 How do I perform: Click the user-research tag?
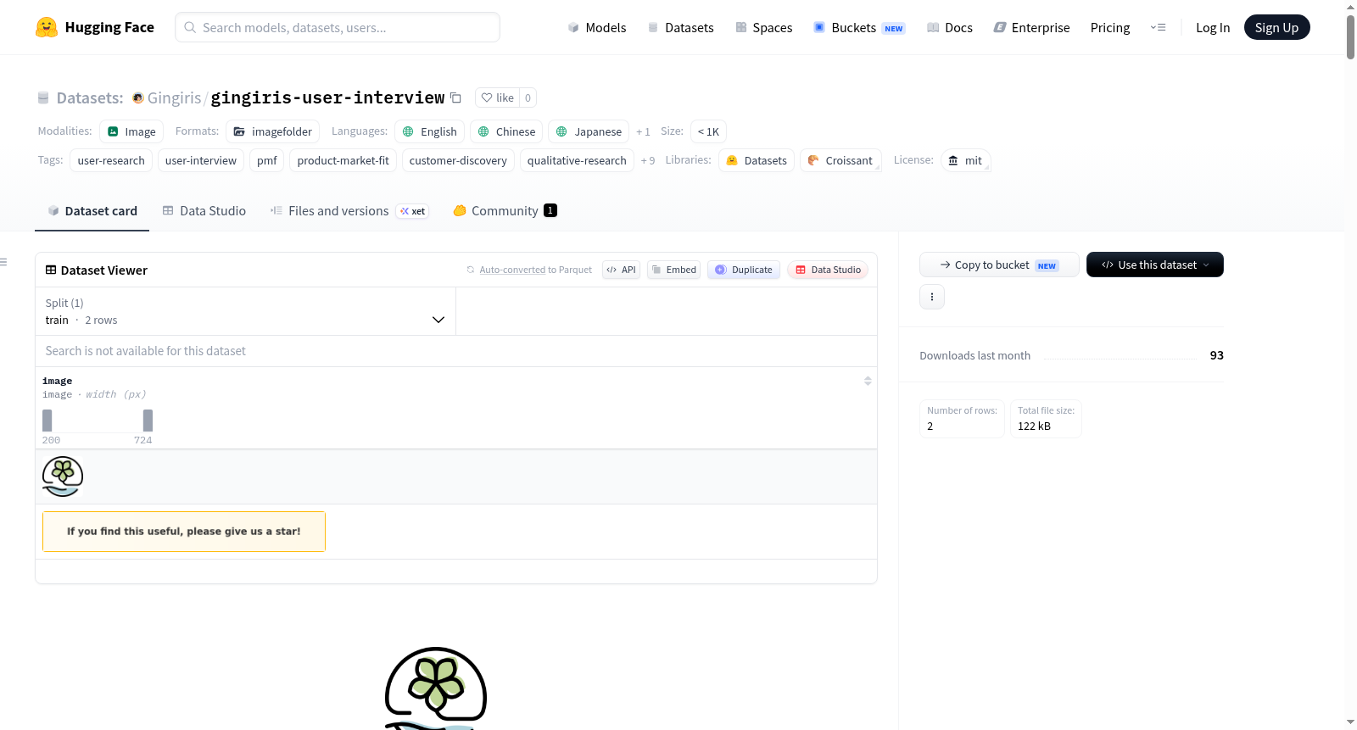pos(111,160)
